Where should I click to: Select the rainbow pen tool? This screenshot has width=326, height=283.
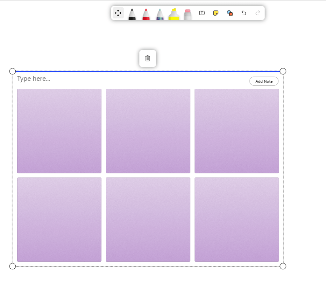160,14
